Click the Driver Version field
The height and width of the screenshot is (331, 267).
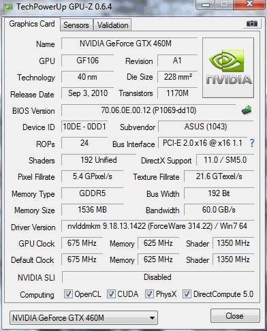[157, 226]
